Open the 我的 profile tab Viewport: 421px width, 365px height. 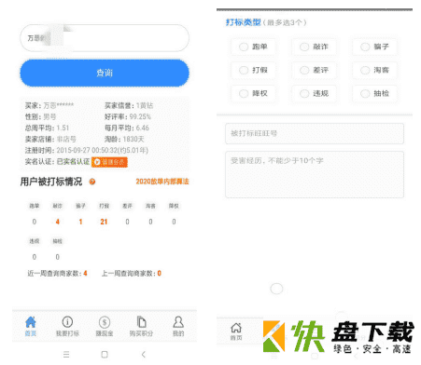click(178, 326)
